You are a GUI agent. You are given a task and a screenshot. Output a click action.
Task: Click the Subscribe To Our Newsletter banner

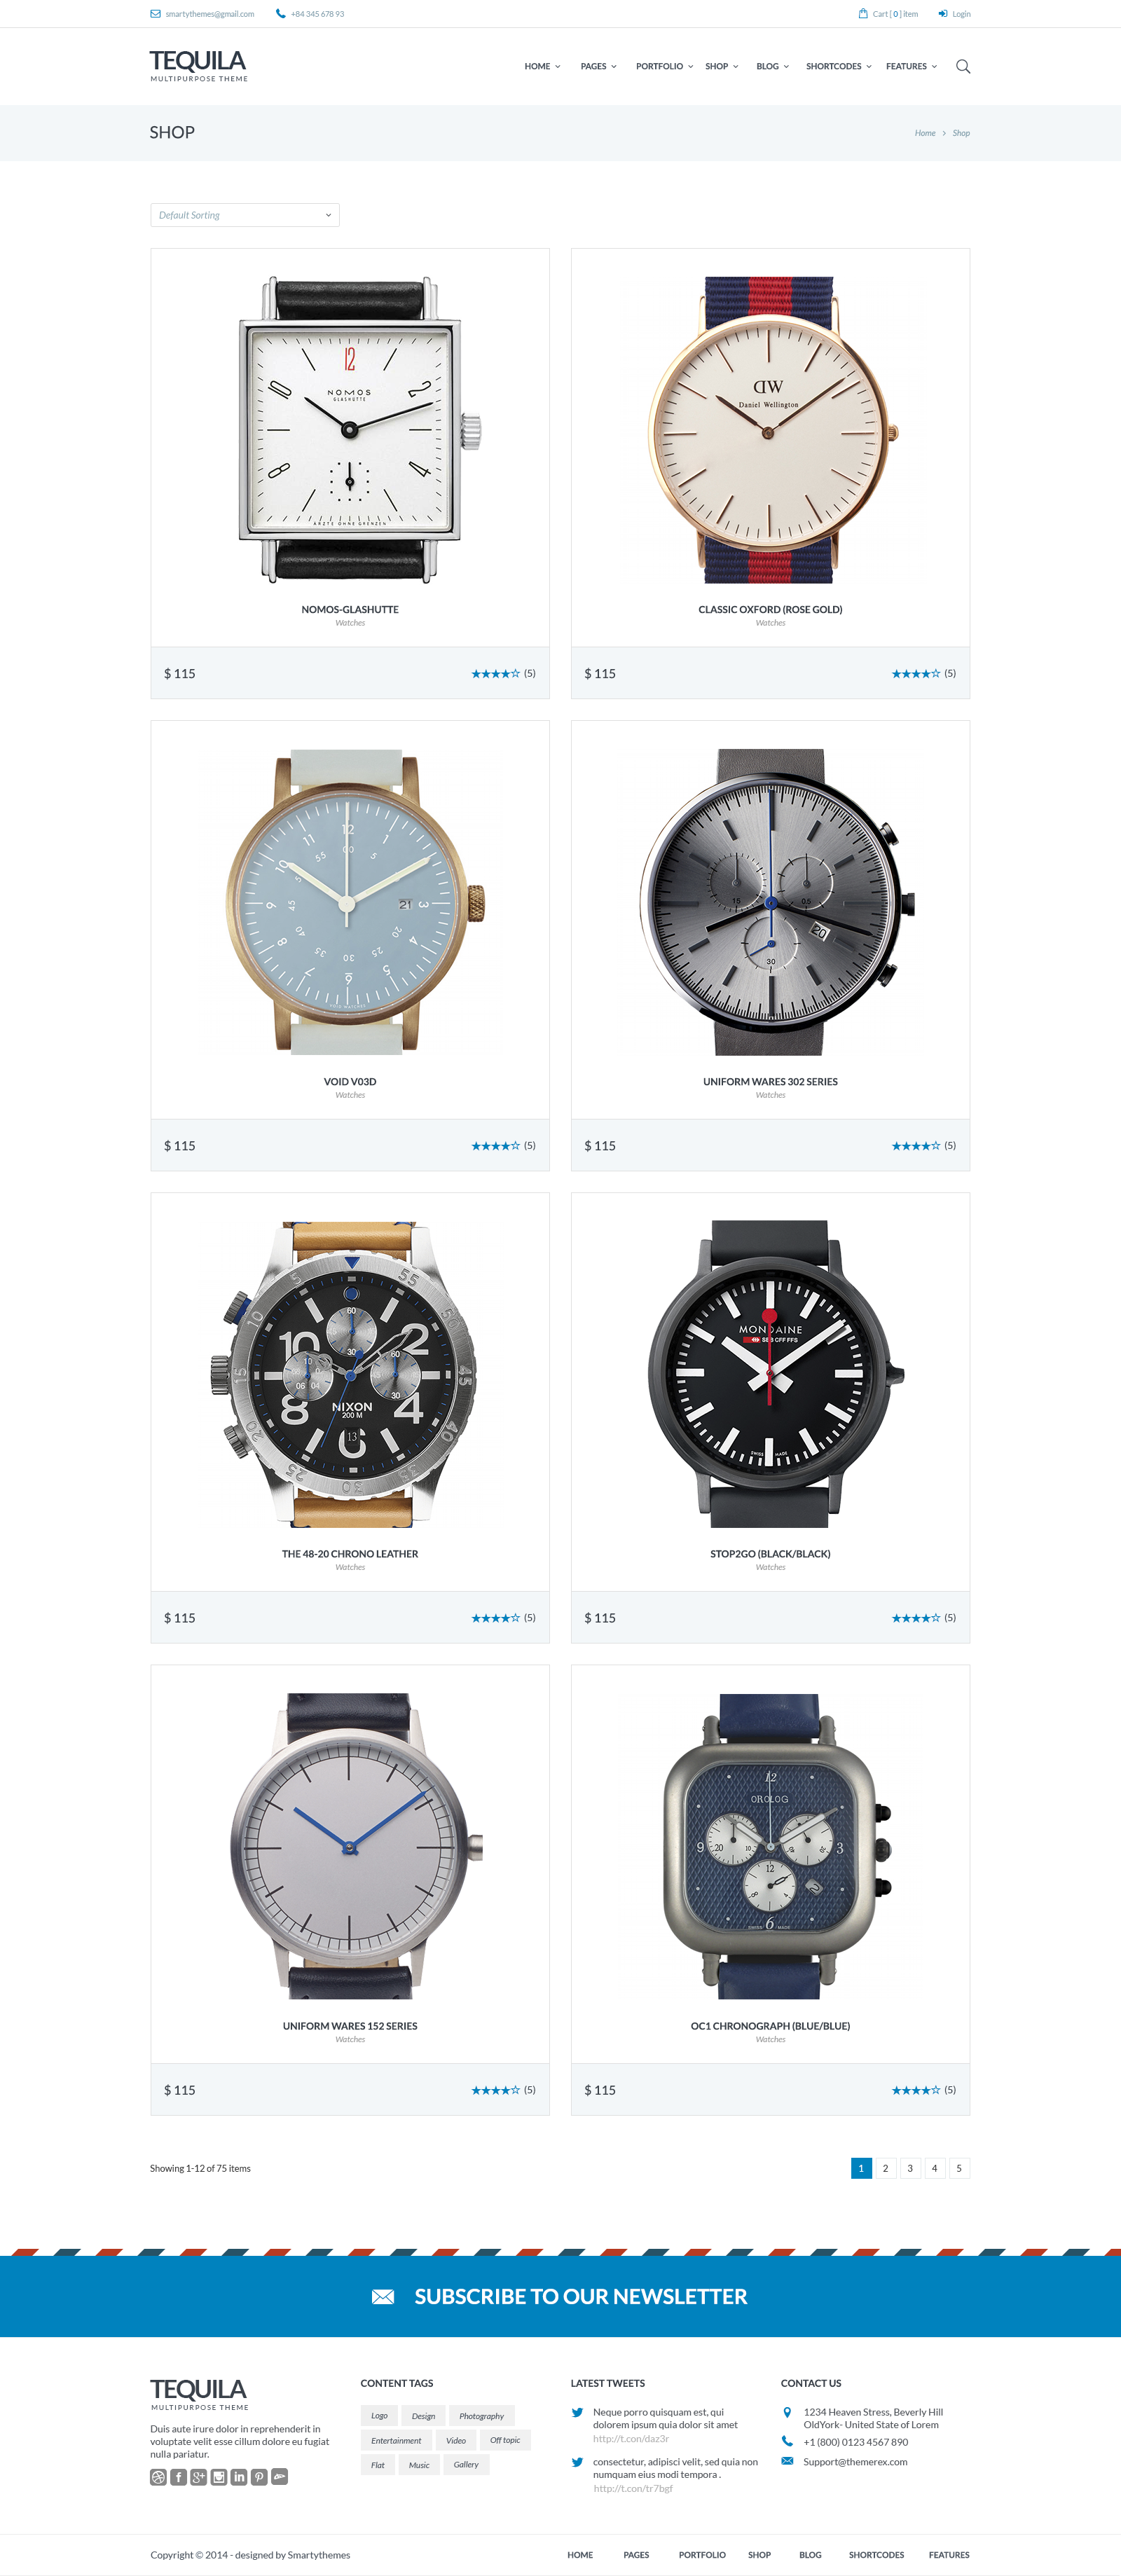click(560, 2296)
